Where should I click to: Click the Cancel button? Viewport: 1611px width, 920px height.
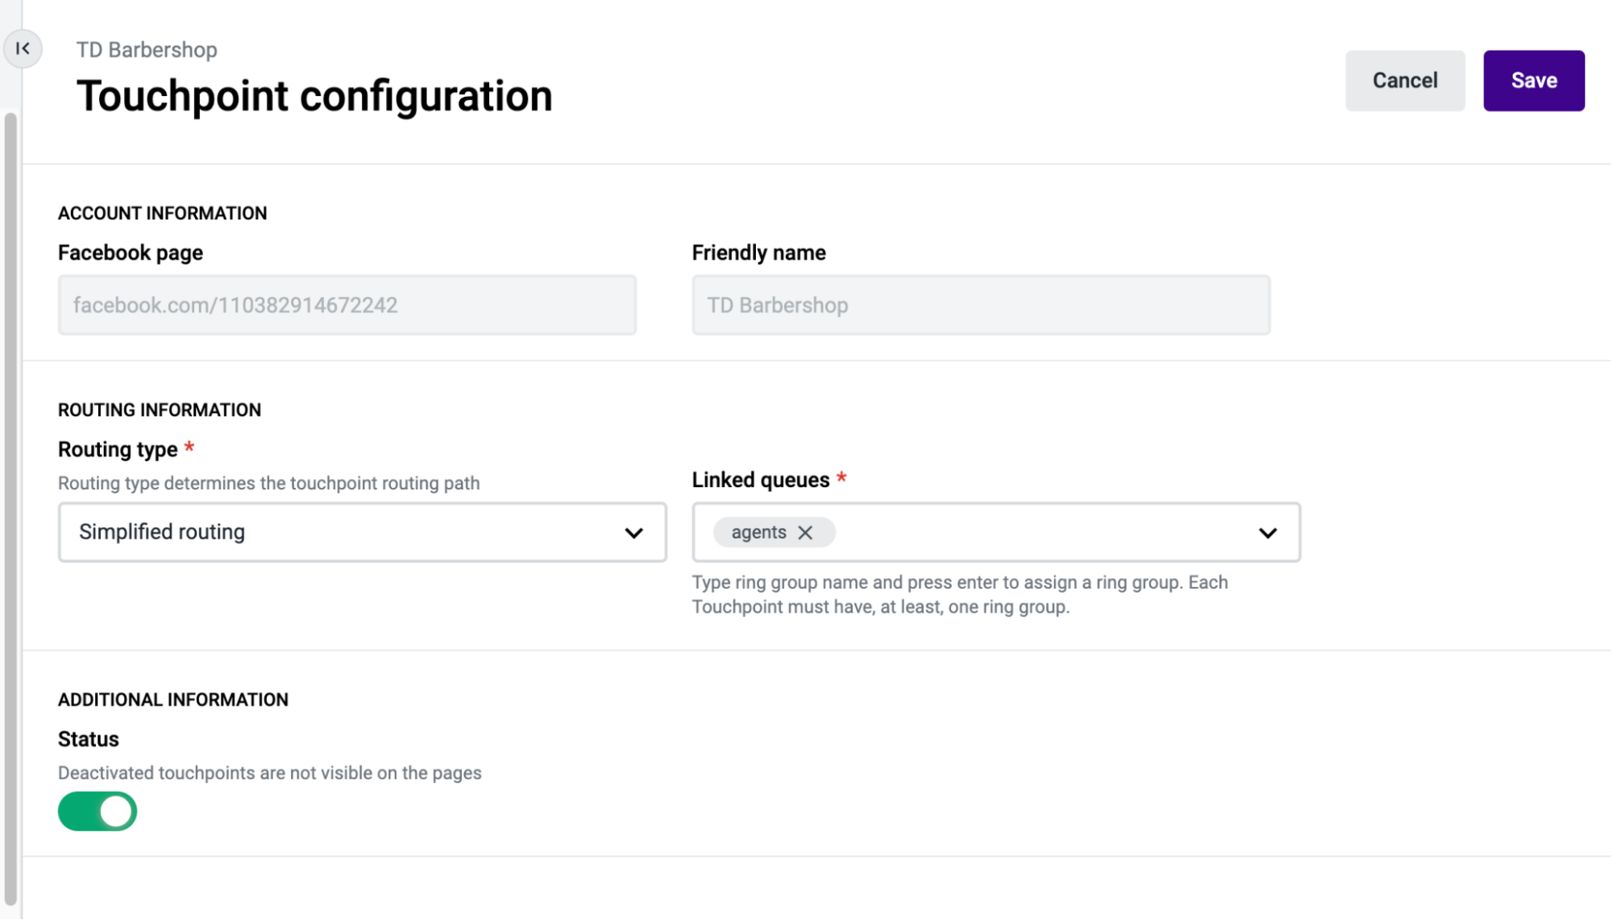(x=1405, y=81)
